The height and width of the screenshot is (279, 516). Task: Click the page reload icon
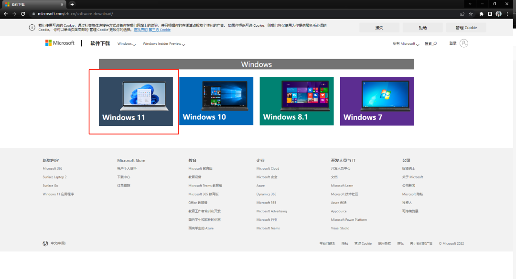pyautogui.click(x=22, y=13)
